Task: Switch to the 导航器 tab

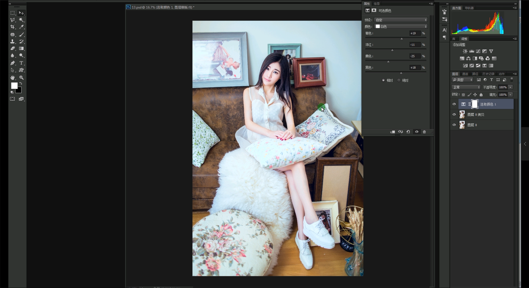Action: [469, 8]
